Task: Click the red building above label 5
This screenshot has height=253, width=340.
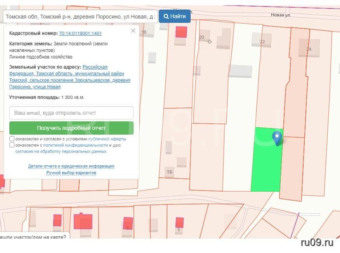Action: [x=179, y=222]
